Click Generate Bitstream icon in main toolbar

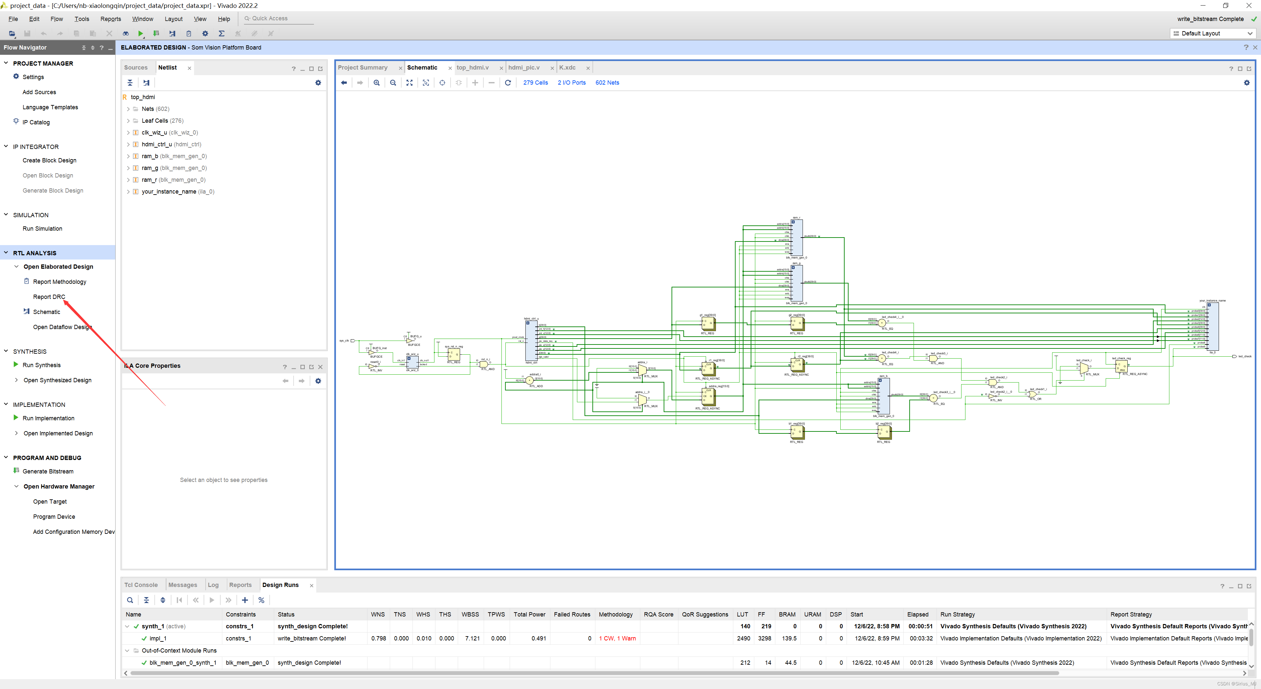pos(156,34)
